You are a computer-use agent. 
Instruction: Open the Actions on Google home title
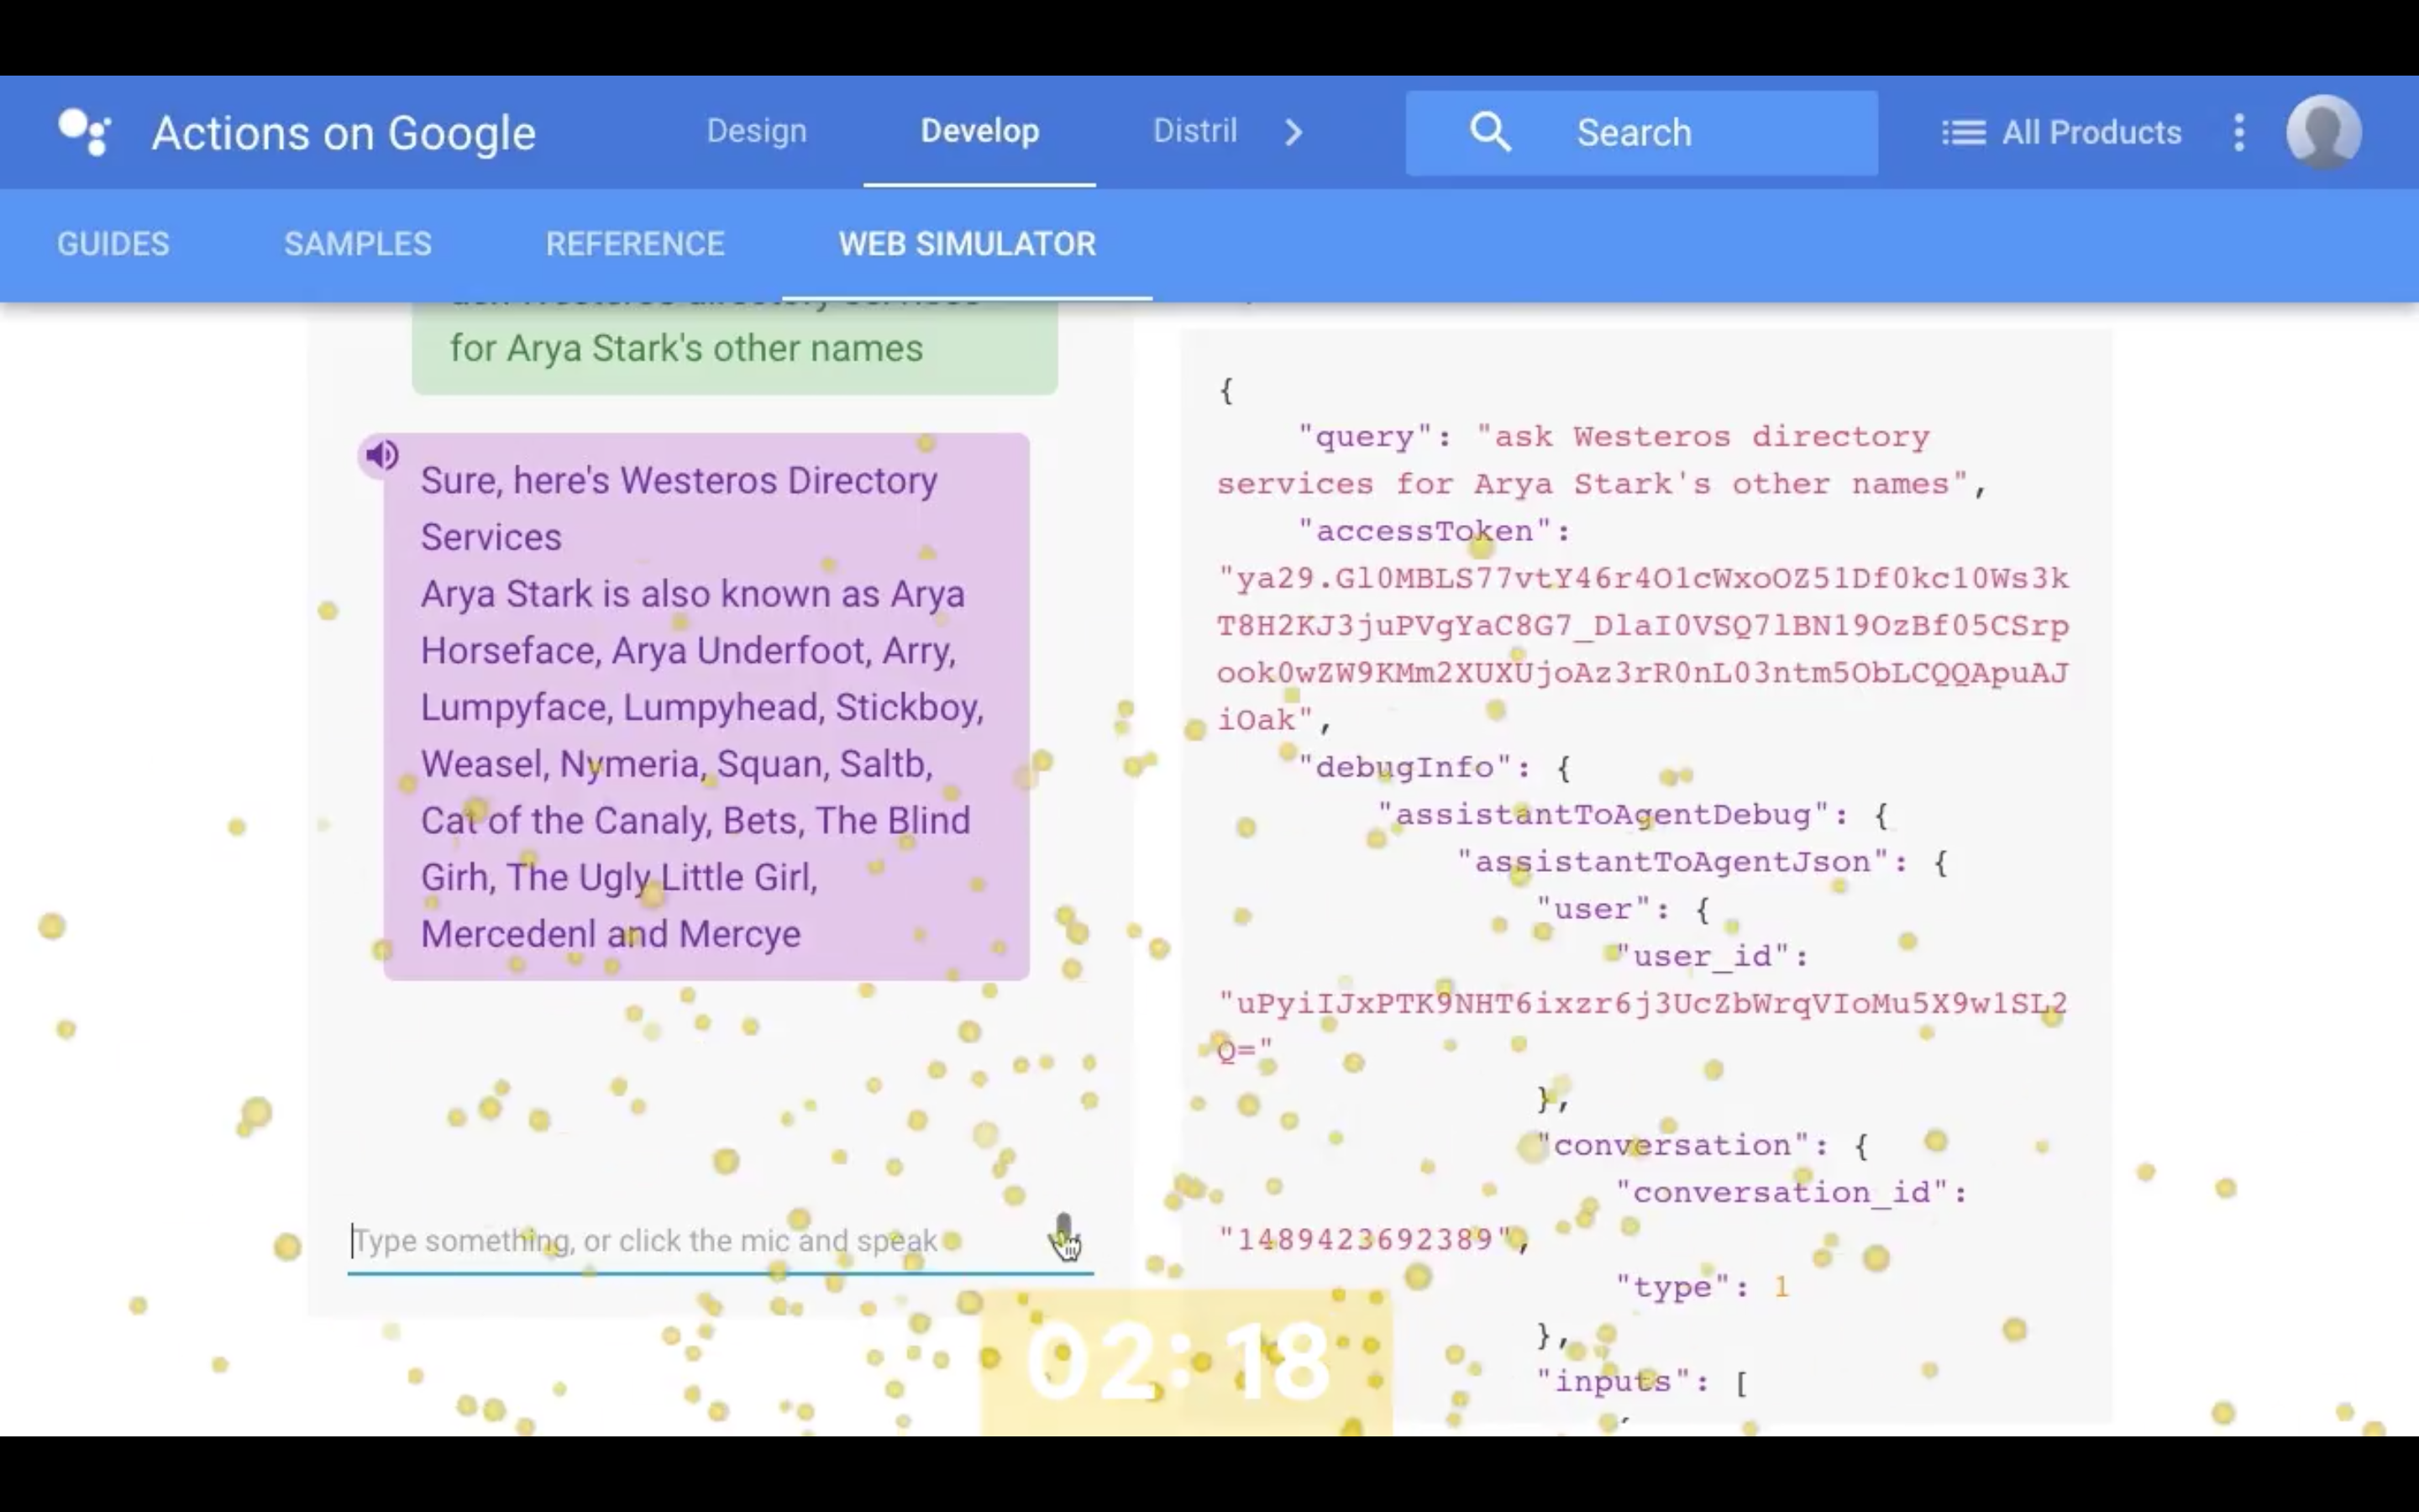pyautogui.click(x=344, y=133)
